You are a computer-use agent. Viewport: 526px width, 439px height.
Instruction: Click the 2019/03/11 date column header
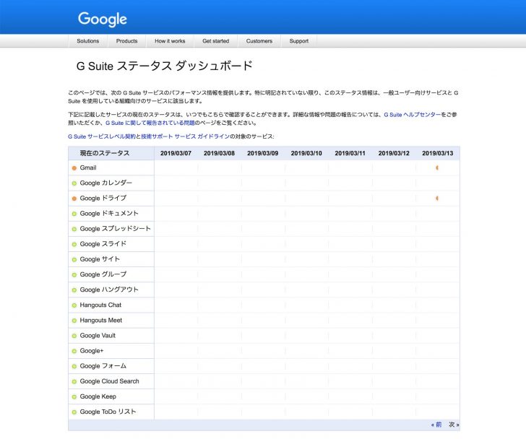350,153
